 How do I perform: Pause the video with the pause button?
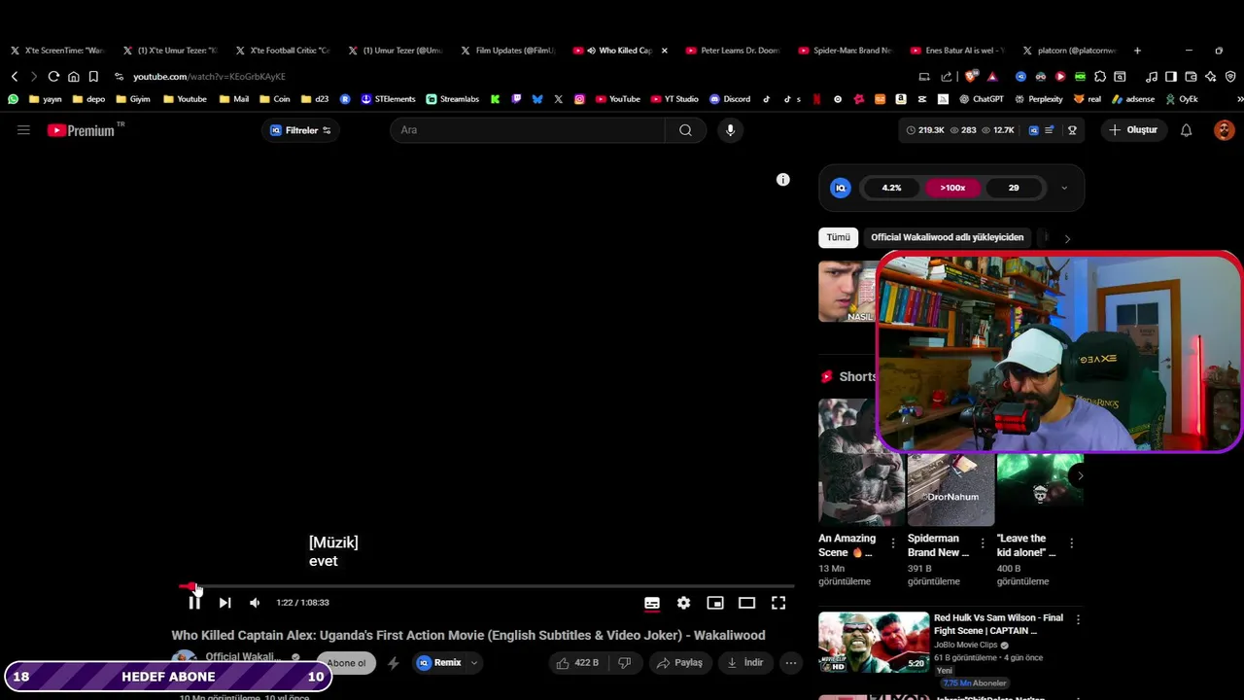click(x=194, y=603)
